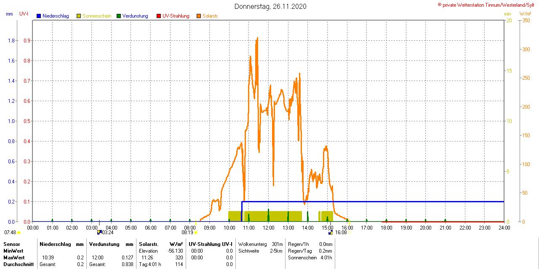Click the orange W/m² axis unit label
Image resolution: width=539 pixels, height=269 pixels.
[526, 14]
